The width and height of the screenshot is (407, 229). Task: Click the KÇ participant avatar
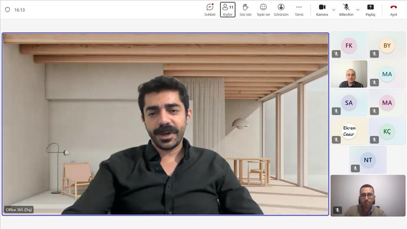(x=387, y=131)
